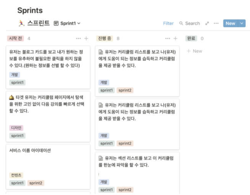This screenshot has width=250, height=195.
Task: Click the expand full page arrows icon
Action: coord(207,23)
